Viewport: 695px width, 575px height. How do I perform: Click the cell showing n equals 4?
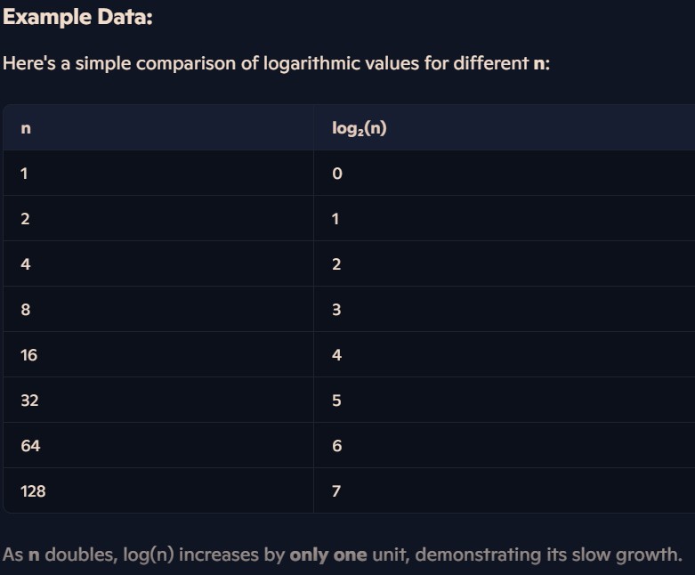(25, 264)
